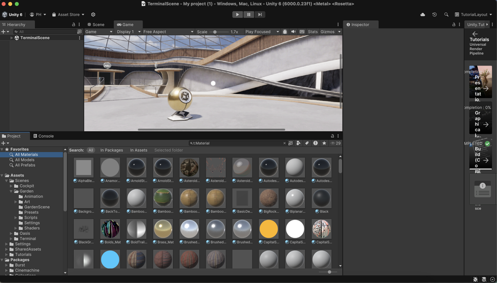This screenshot has width=497, height=283.
Task: Select All Prefabs in Favorites
Action: pyautogui.click(x=25, y=165)
